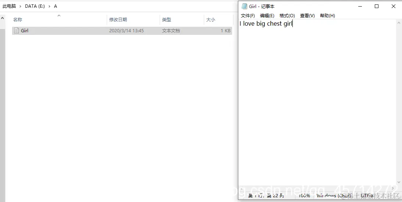This screenshot has height=202, width=402.
Task: Select the Girl text file icon in Explorer
Action: (x=17, y=31)
